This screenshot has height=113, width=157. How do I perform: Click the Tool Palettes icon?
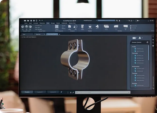click(82, 27)
